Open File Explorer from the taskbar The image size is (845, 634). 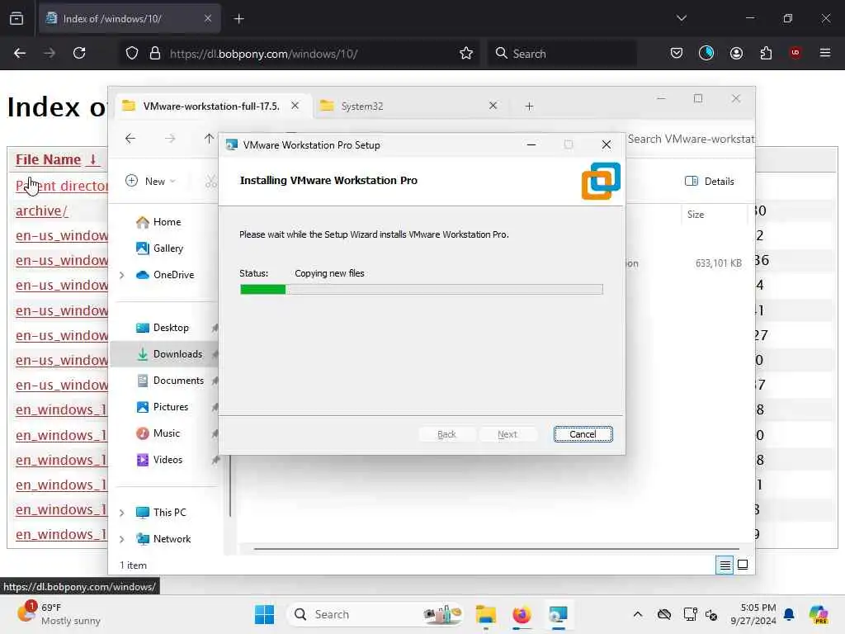(485, 614)
